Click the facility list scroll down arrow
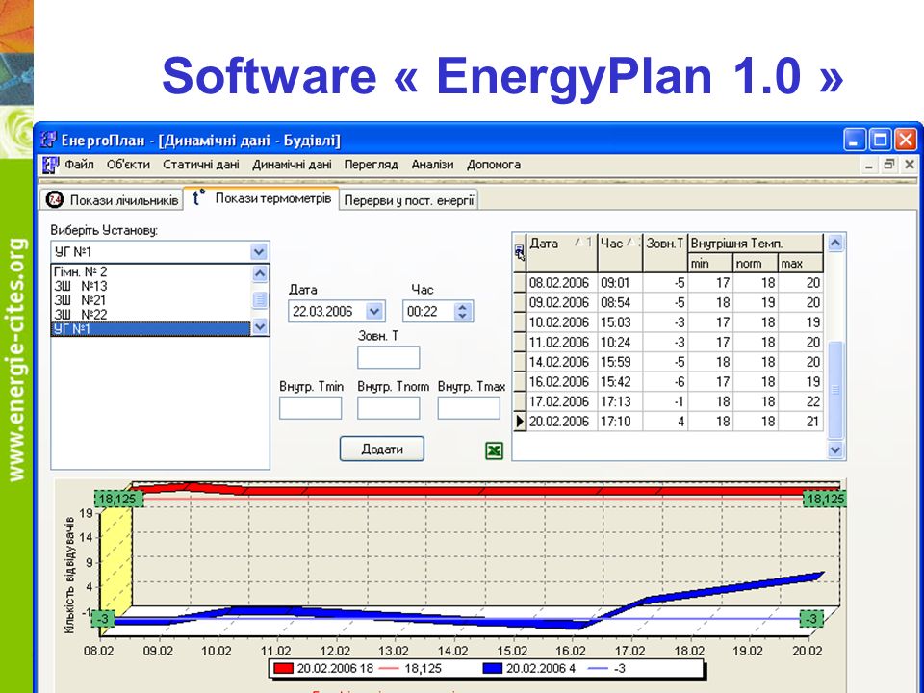 259,326
